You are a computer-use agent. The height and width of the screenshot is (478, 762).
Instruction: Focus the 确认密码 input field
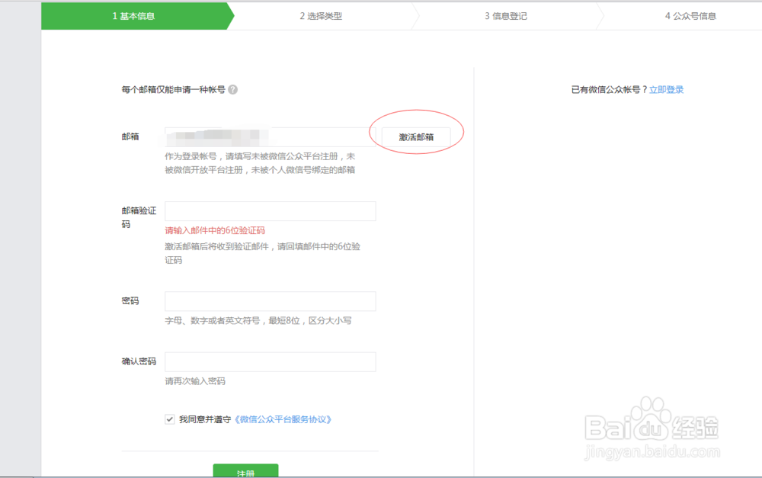coord(271,362)
